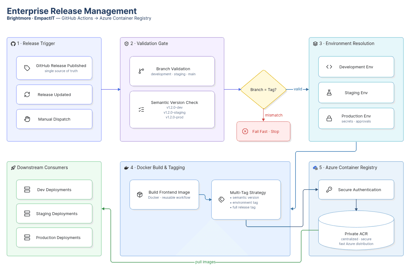Select the Branch = Tag? decision diamond
This screenshot has width=411, height=273.
click(x=263, y=89)
